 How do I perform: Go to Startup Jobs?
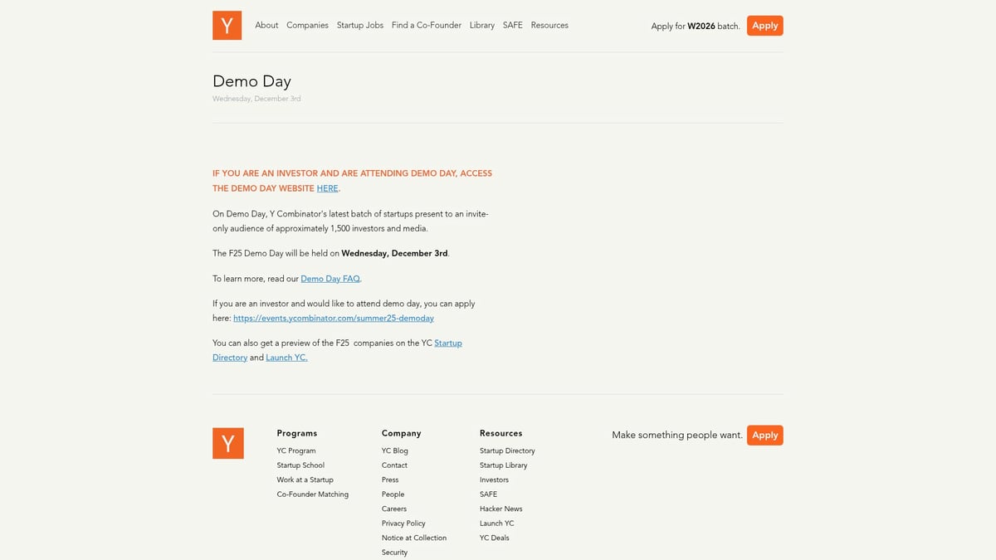360,26
